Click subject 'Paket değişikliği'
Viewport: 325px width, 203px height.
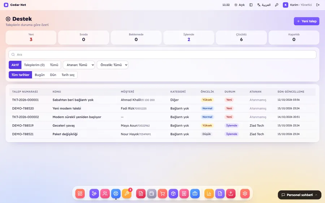coord(65,134)
